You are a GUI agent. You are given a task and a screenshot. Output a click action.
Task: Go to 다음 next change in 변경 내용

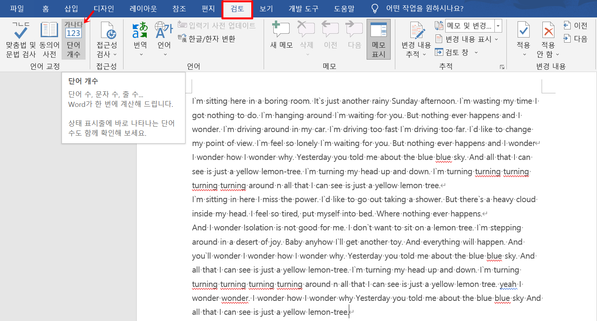coord(576,39)
